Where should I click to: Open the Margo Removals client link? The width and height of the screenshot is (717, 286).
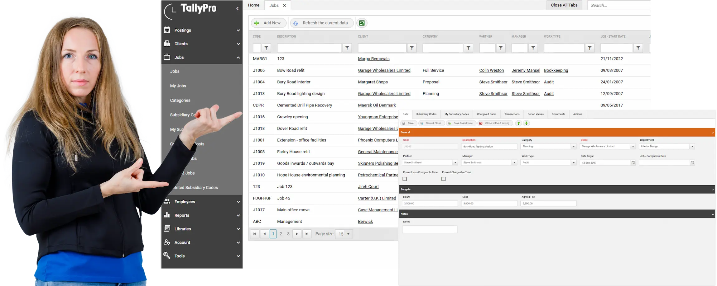point(373,59)
